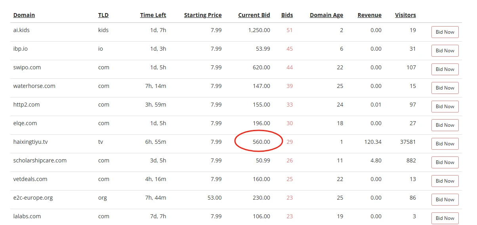Open the vetdeals.com domain listing
477x225 pixels.
[x=30, y=179]
